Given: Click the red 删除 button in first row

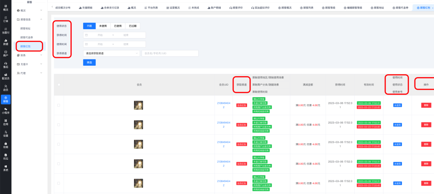Looking at the screenshot, I should coord(426,105).
